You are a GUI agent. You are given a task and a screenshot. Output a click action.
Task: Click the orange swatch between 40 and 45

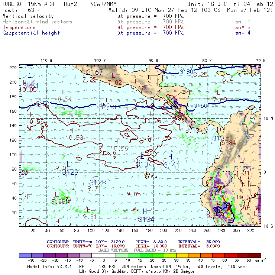pyautogui.click(x=207, y=255)
